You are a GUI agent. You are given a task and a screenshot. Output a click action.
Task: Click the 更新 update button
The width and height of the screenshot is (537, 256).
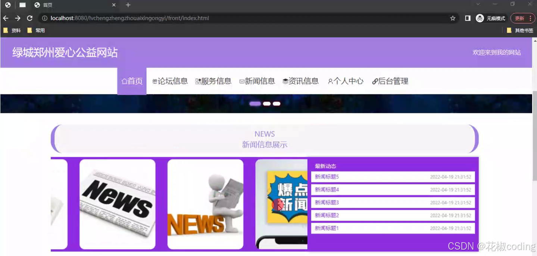point(519,18)
